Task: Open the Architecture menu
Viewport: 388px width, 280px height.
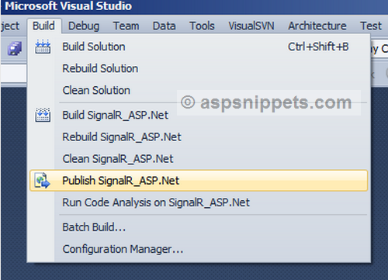Action: tap(317, 26)
